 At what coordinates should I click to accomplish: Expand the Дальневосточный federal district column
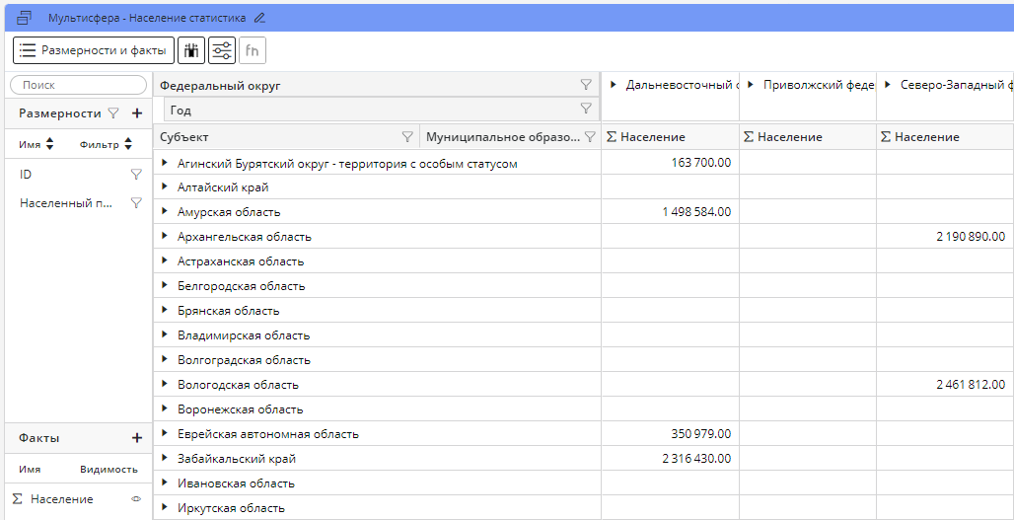[615, 85]
